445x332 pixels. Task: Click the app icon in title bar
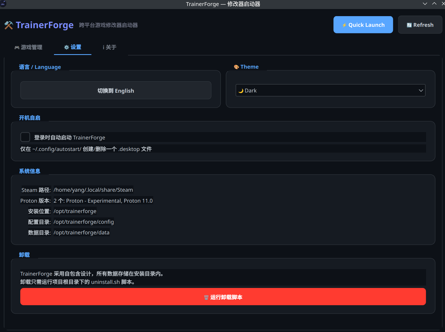tap(3, 4)
